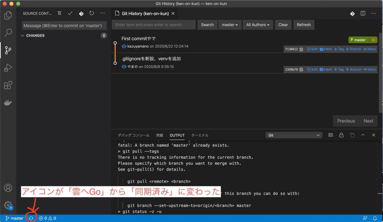Switch to the 問題 tab

coord(160,135)
